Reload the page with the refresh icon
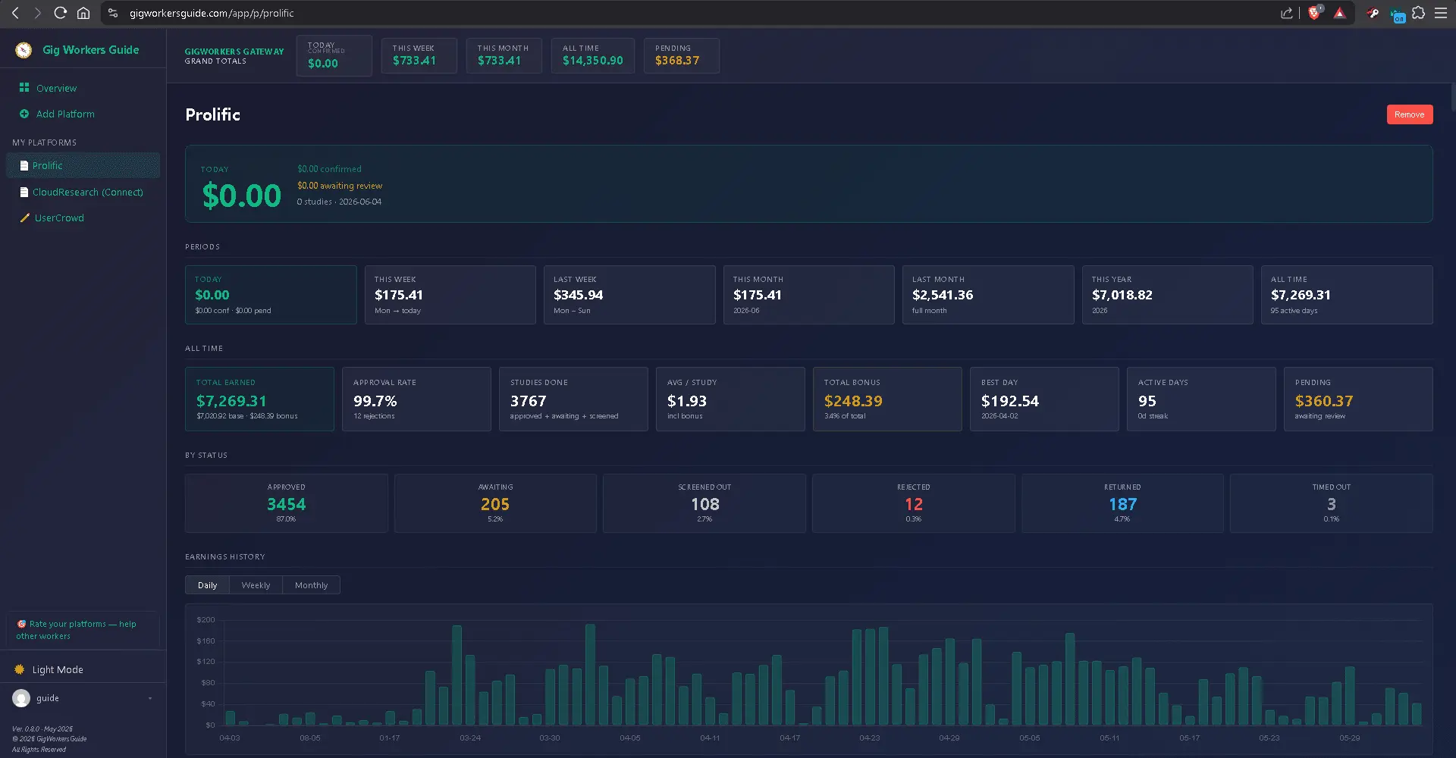Image resolution: width=1456 pixels, height=758 pixels. [x=61, y=13]
